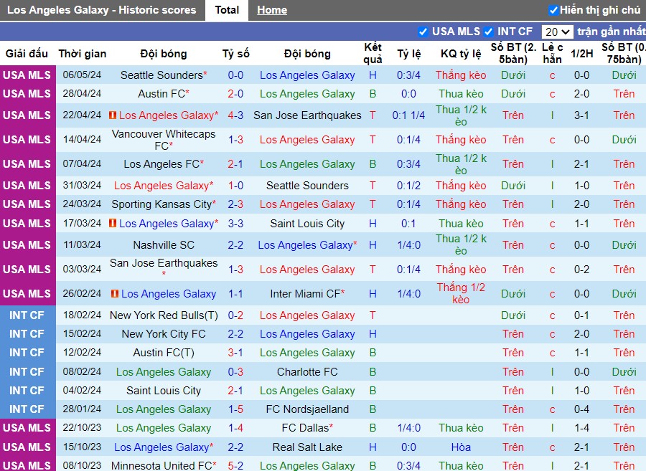Image resolution: width=646 pixels, height=471 pixels.
Task: Open San Jose Earthquakes in the 03/03/24 row
Action: 164,263
